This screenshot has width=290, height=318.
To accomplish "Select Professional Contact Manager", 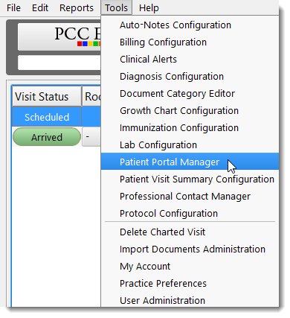I will click(x=190, y=197).
